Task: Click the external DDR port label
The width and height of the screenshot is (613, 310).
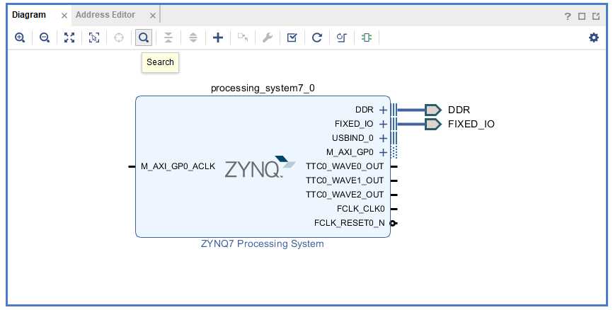Action: pos(459,110)
